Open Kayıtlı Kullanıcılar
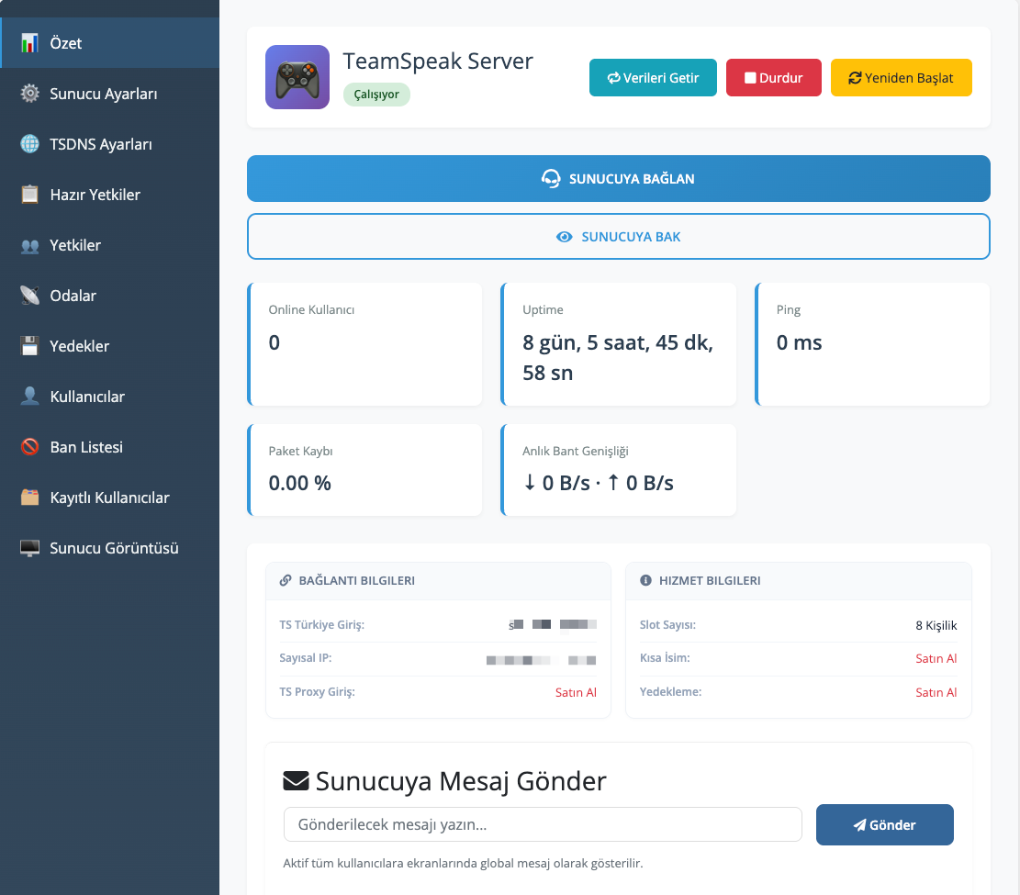The width and height of the screenshot is (1020, 895). point(110,498)
